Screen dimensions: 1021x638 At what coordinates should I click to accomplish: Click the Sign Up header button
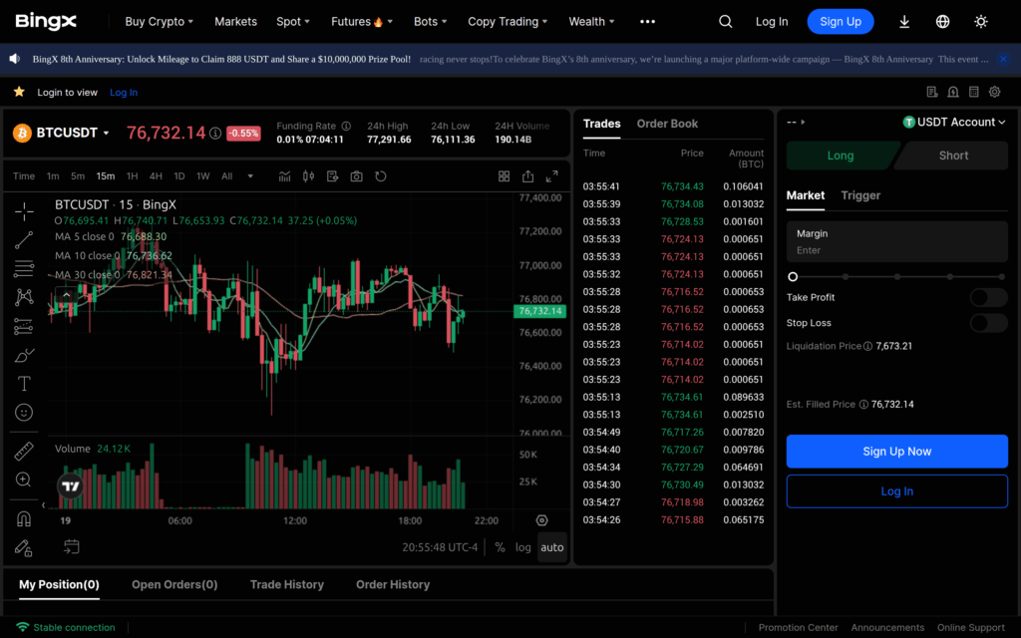[841, 22]
